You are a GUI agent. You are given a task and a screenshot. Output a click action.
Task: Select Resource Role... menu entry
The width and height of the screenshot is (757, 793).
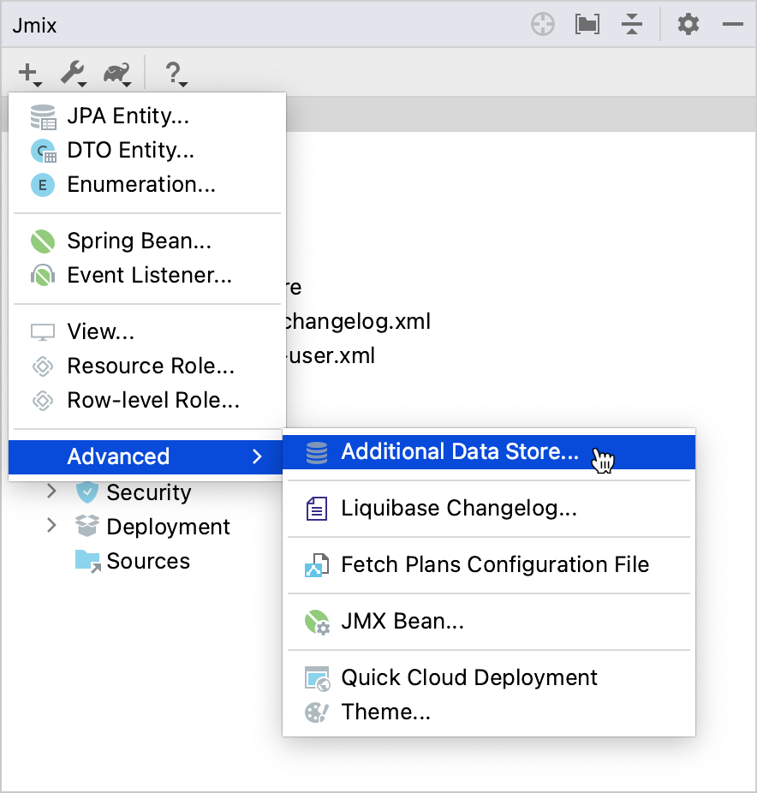(x=147, y=367)
